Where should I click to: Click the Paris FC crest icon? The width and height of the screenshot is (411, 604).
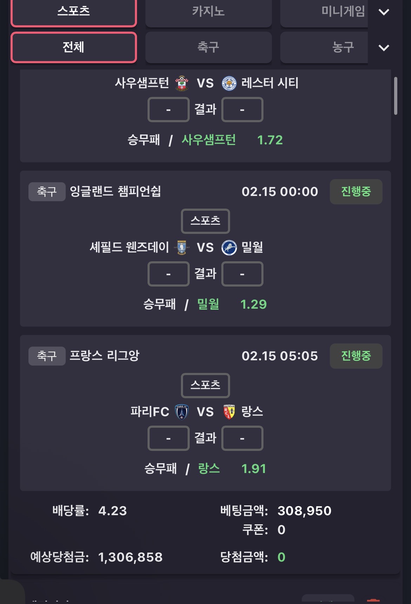[182, 412]
